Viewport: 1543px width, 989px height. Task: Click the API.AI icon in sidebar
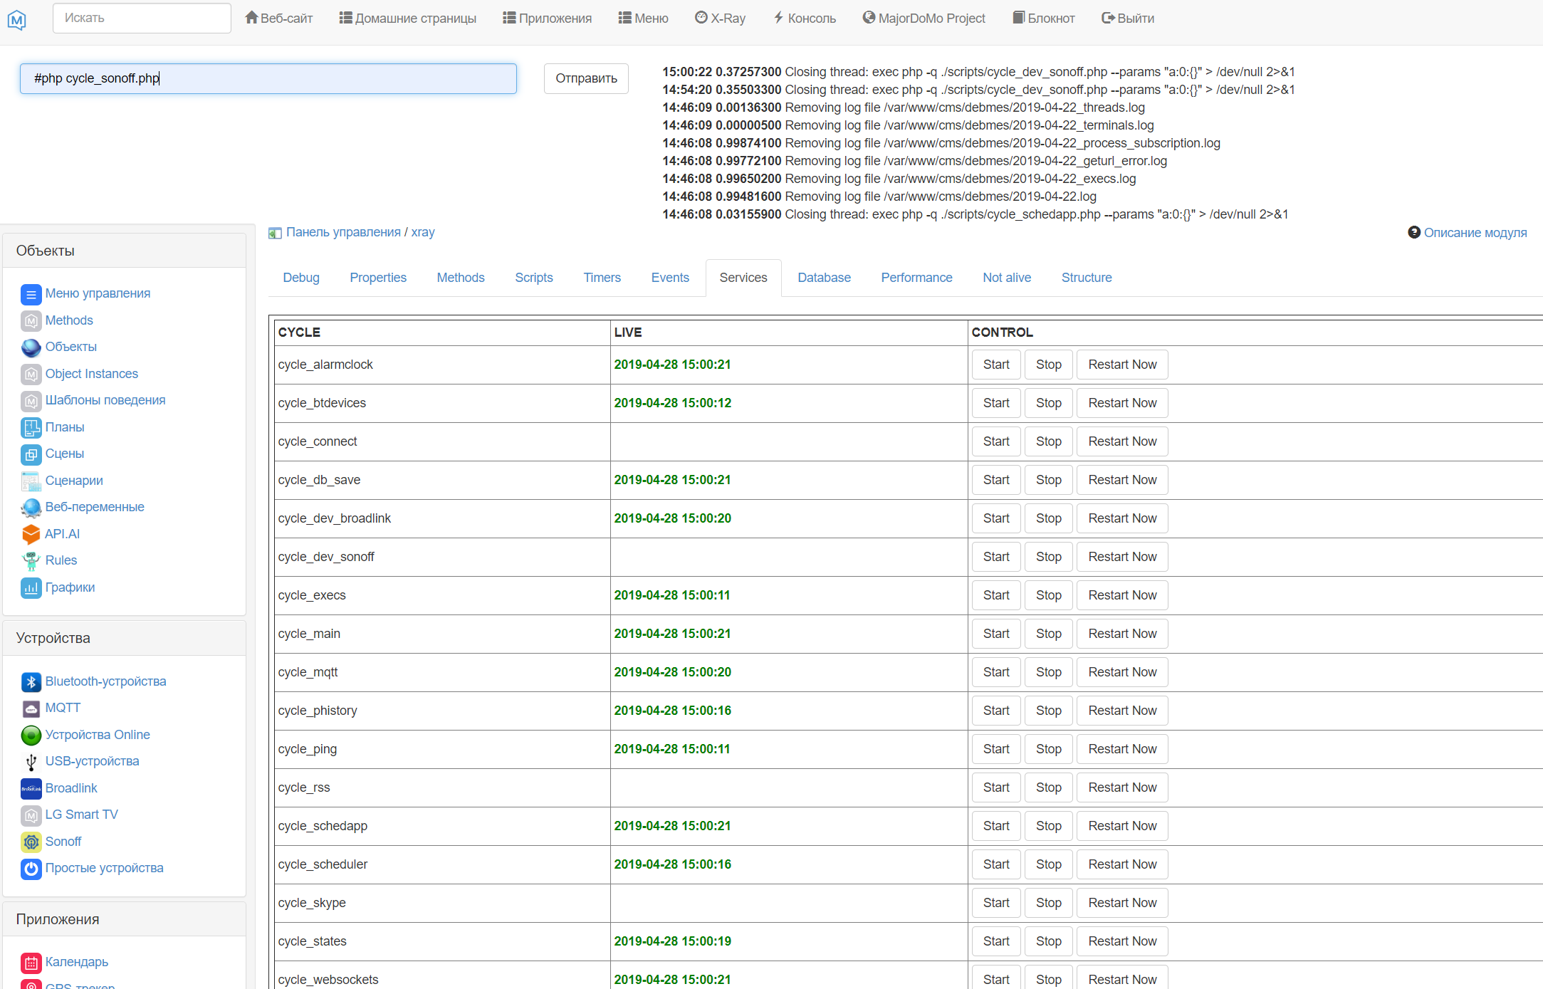click(31, 535)
